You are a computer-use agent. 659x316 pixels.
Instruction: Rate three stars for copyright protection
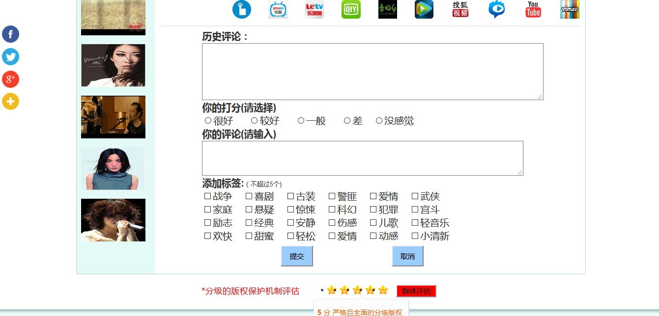[x=357, y=290]
